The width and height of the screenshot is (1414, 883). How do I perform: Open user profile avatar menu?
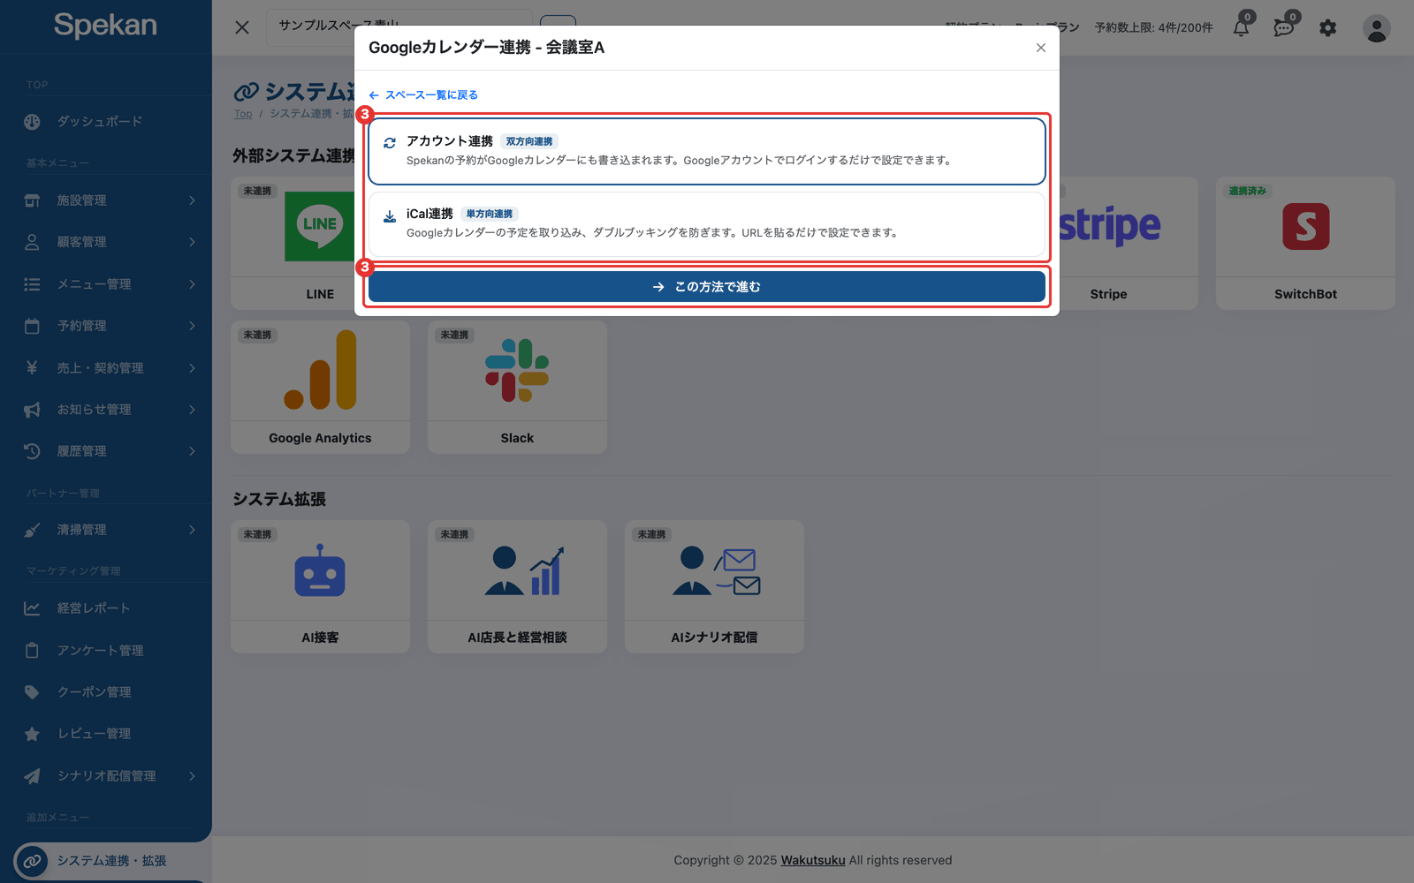pos(1377,28)
